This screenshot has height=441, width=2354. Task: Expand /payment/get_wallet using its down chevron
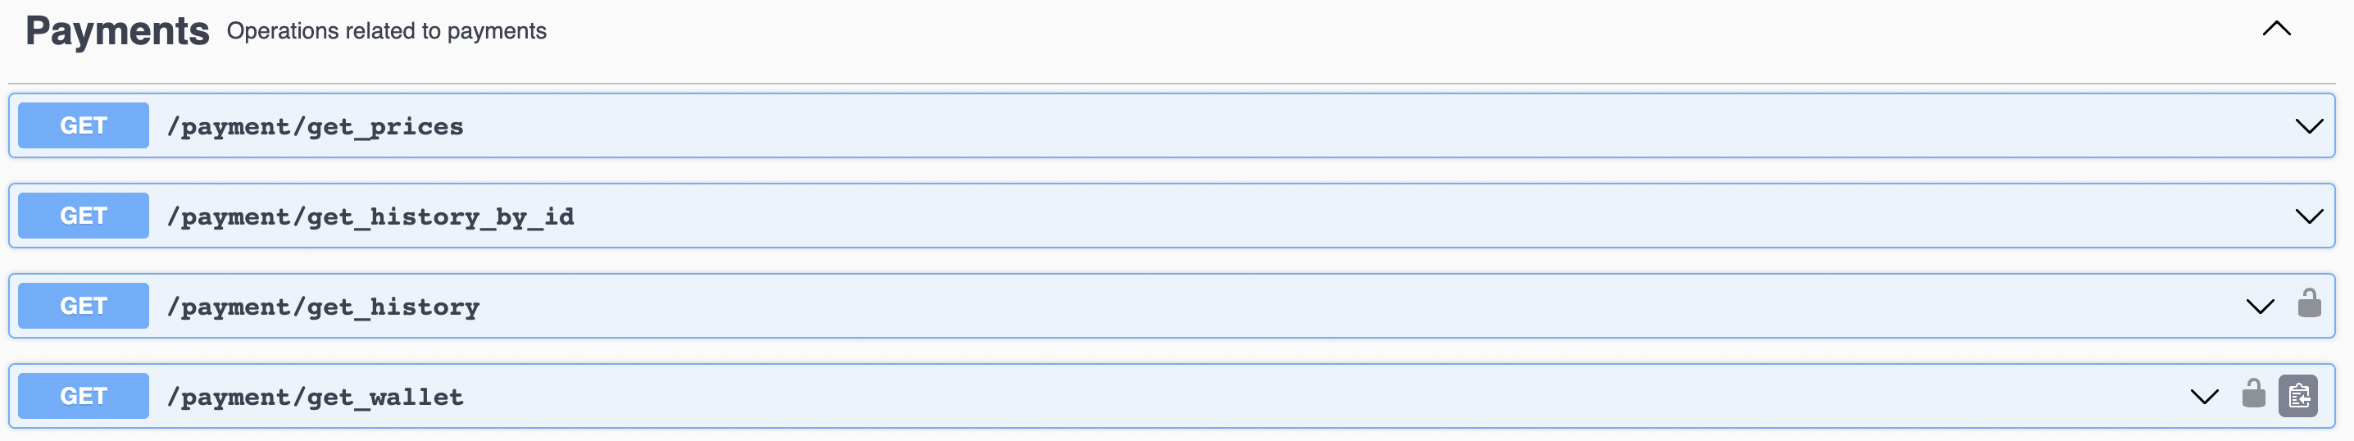click(2204, 396)
